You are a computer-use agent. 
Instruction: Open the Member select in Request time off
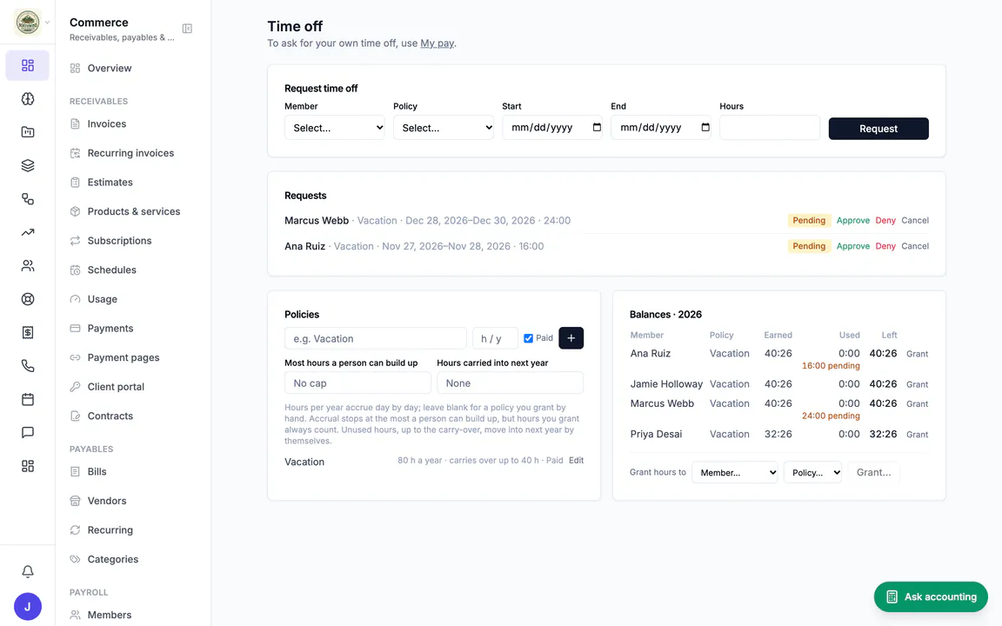click(x=334, y=128)
